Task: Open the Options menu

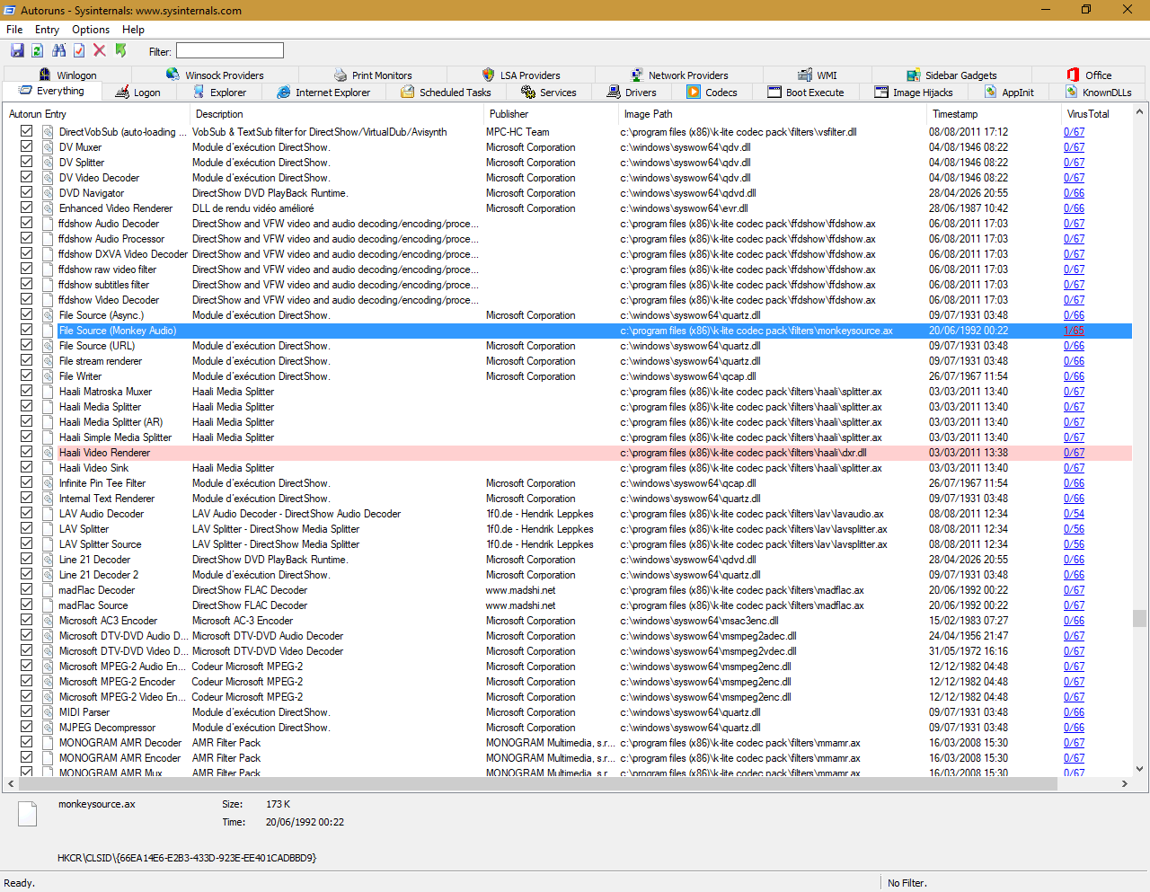Action: point(91,30)
